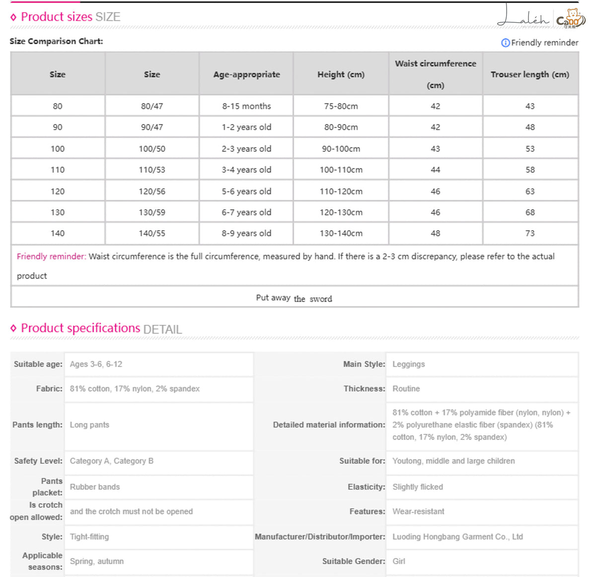Select the '140/55' size cell
Viewport: 596px width, 577px height.
click(x=152, y=233)
